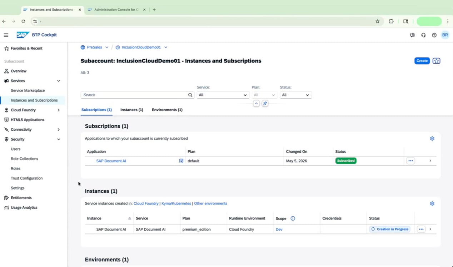Open HTML5 Applications in sidebar
Screen dimensions: 453x267
[28, 120]
